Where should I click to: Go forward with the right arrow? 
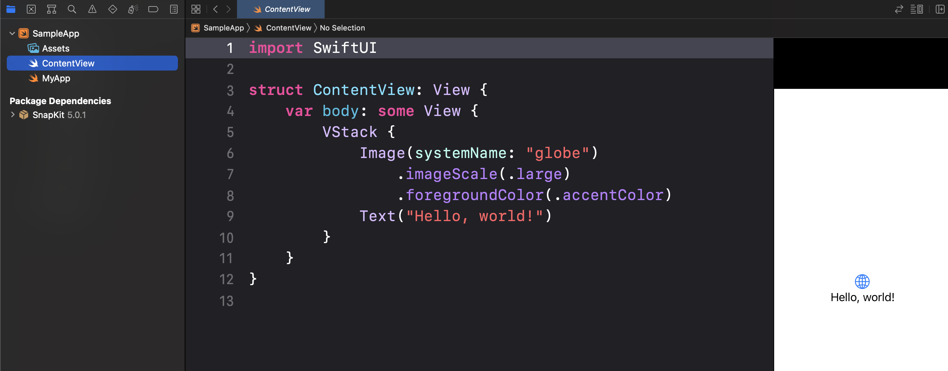coord(229,9)
